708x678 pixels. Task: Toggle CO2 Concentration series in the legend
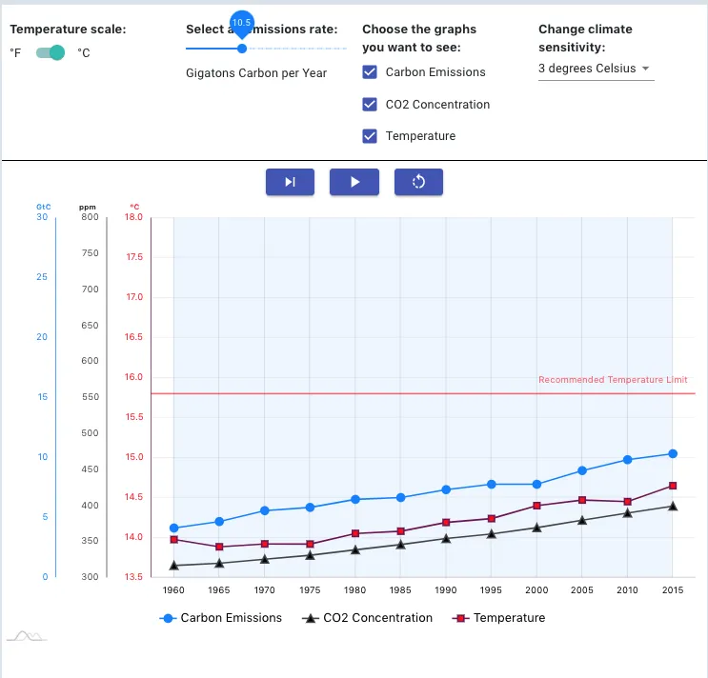click(x=367, y=618)
